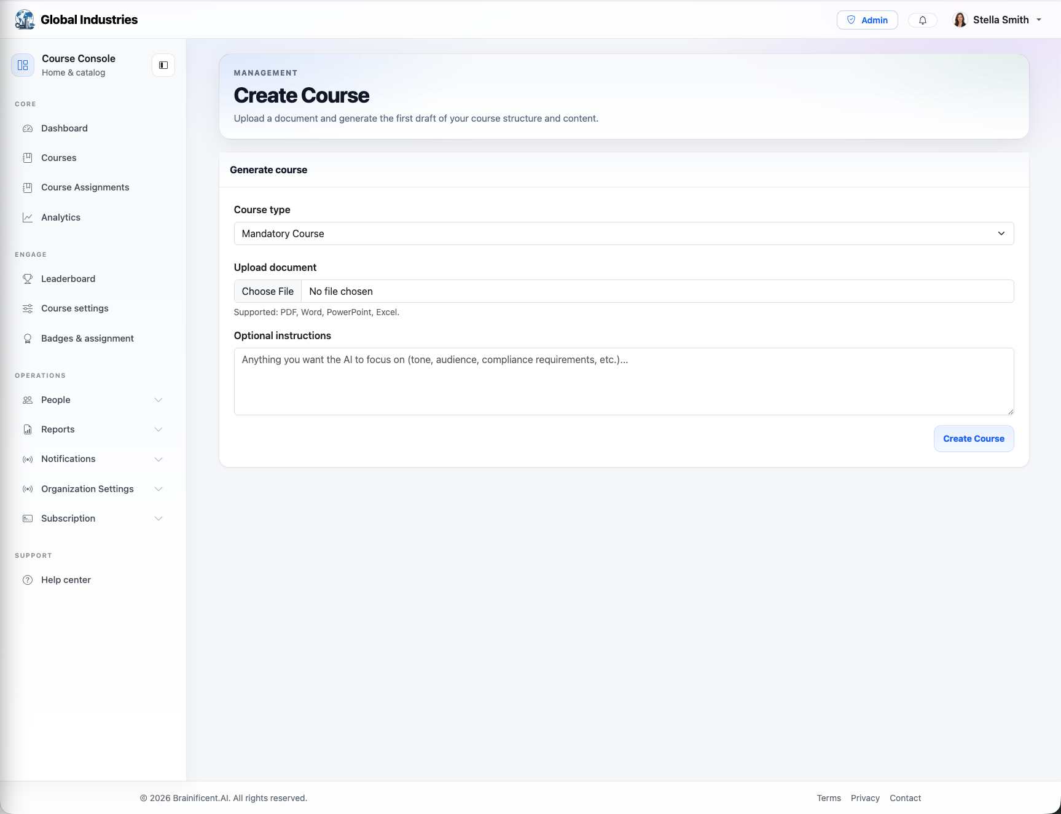Click the Help center question icon

28,580
